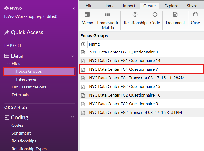The image size is (204, 151).
Task: Select the Create ribbon tab
Action: click(150, 6)
